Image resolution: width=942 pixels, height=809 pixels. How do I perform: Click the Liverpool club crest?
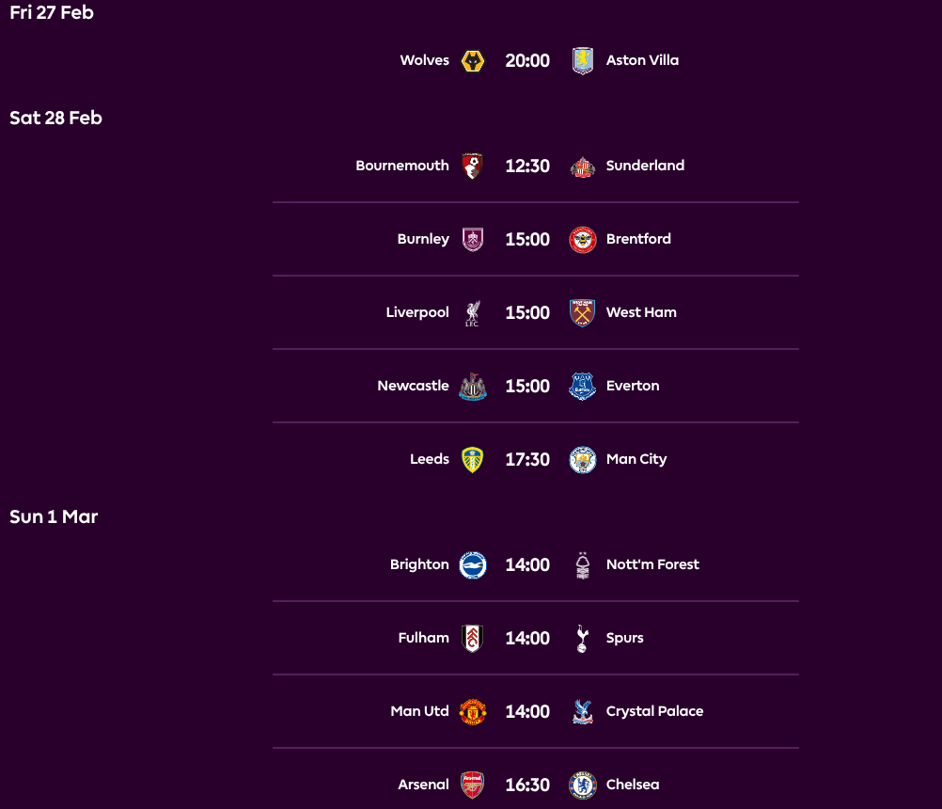click(473, 311)
